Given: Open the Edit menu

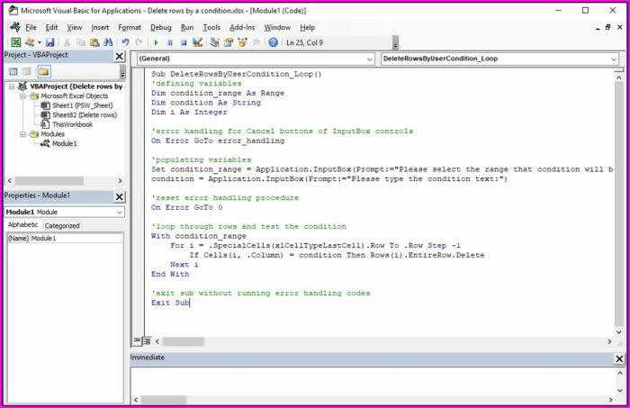Looking at the screenshot, I should tap(51, 27).
